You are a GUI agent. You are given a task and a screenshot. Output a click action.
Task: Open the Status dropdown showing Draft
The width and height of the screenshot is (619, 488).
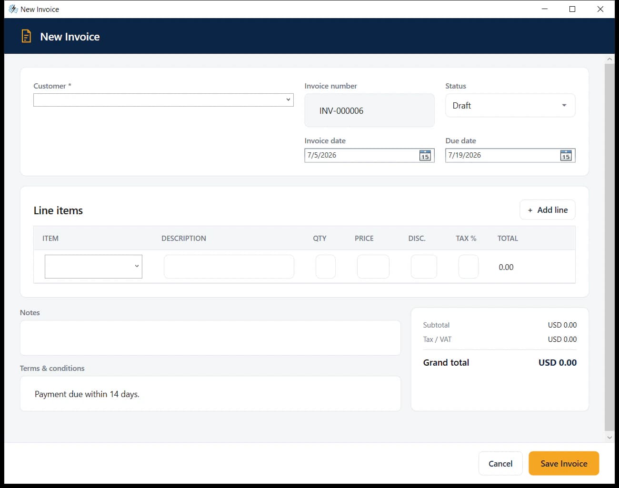[510, 105]
